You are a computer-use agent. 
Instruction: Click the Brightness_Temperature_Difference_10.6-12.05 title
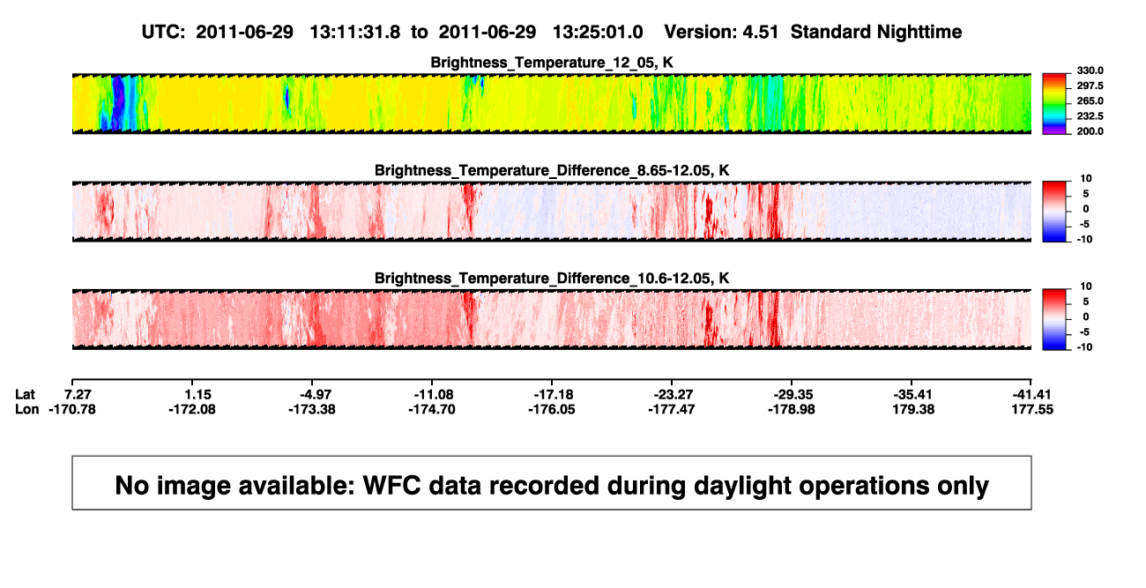(x=552, y=278)
